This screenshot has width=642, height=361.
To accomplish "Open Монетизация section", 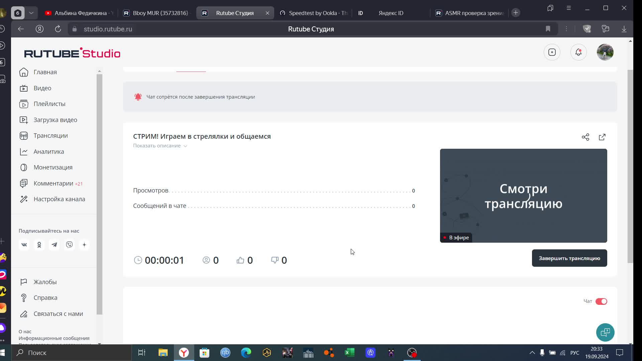I will [x=53, y=167].
